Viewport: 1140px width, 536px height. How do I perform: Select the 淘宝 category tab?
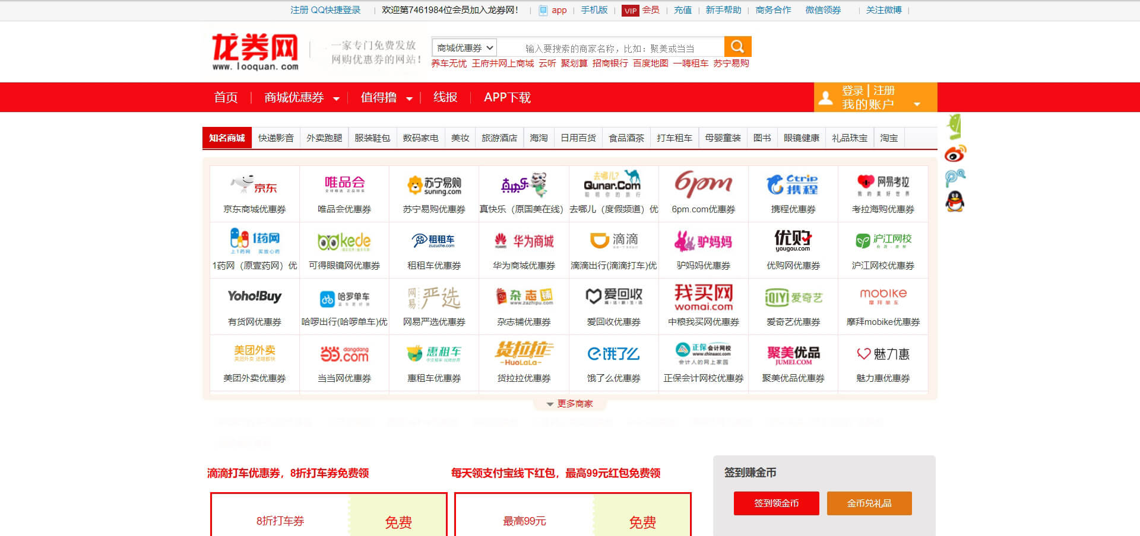[x=889, y=138]
